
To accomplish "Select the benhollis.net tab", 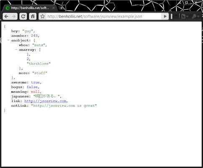I will pos(30,8).
